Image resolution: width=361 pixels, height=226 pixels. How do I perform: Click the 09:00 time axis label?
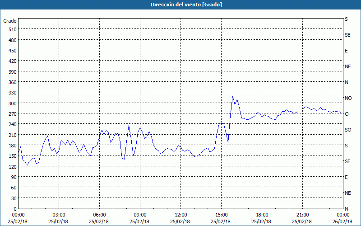coord(140,215)
